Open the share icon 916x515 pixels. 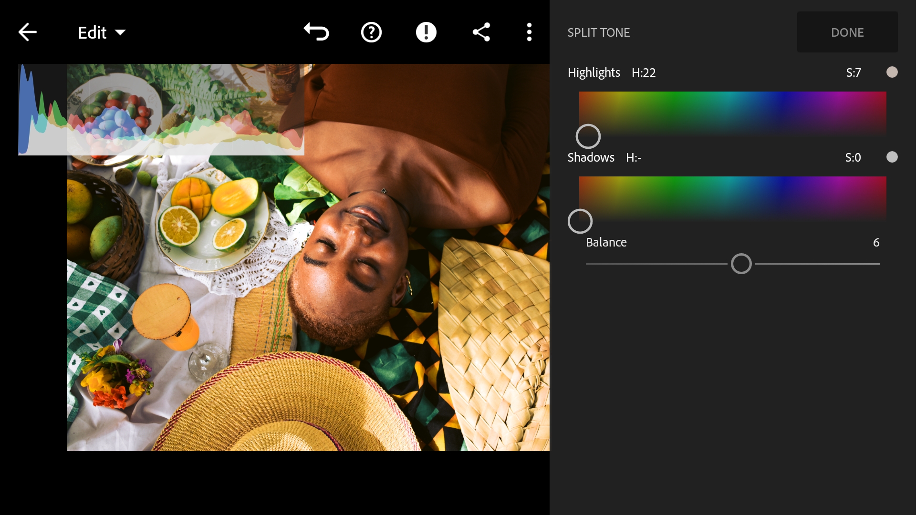(x=481, y=31)
